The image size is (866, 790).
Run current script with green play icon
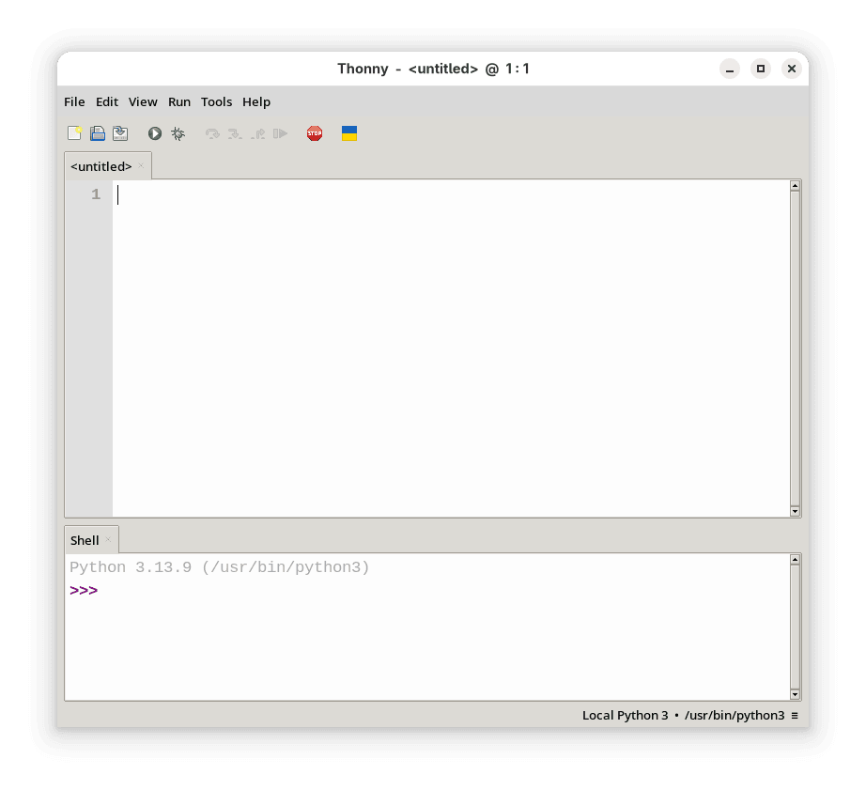155,133
